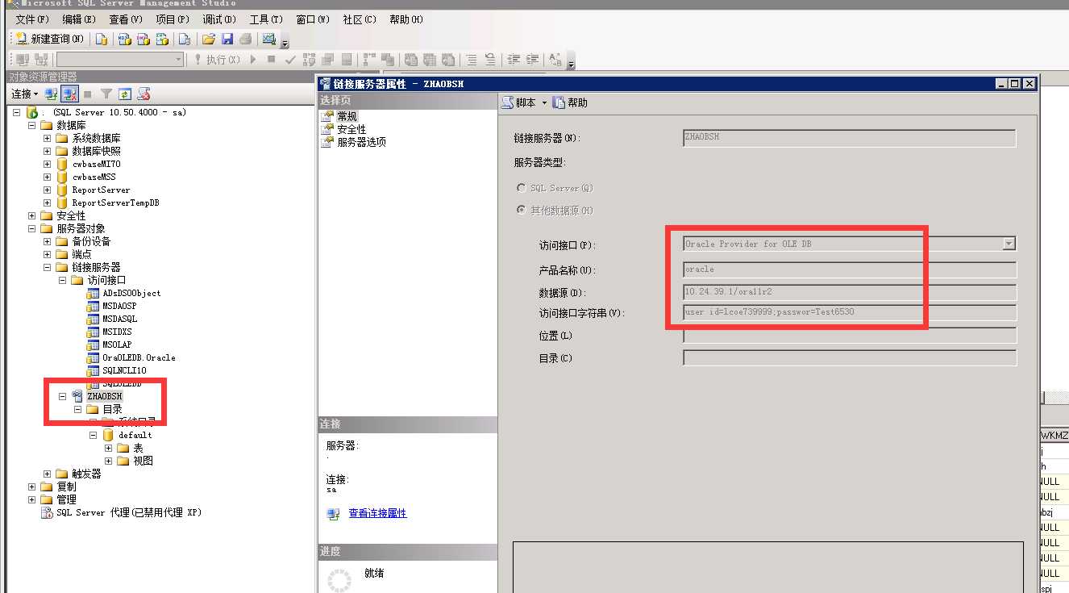Select the MSDASQL provider
The width and height of the screenshot is (1069, 593).
pos(119,319)
